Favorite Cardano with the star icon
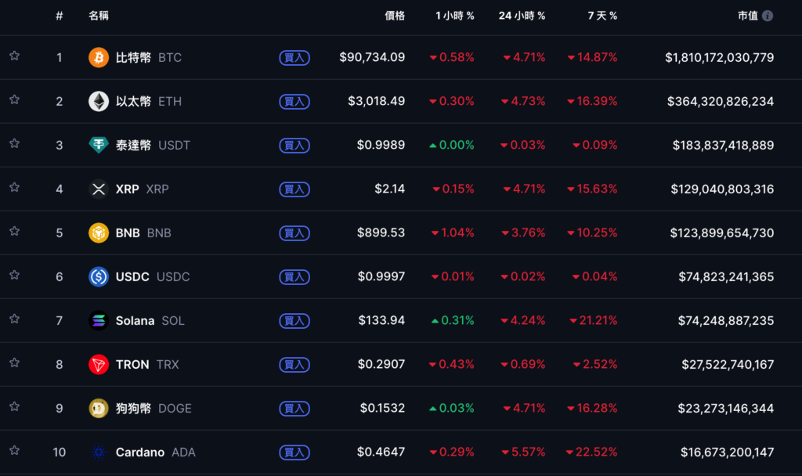802x476 pixels. 14,451
